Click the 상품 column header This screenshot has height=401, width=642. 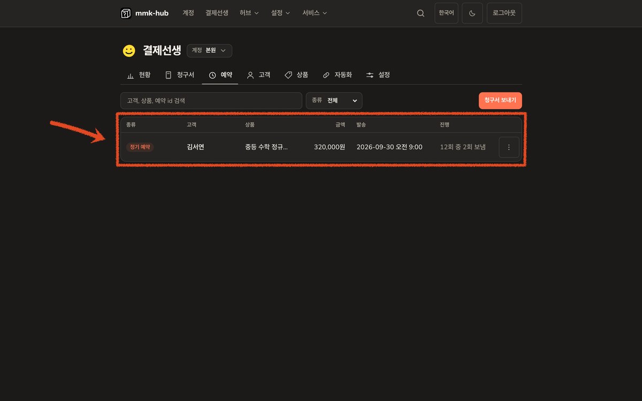pos(250,125)
